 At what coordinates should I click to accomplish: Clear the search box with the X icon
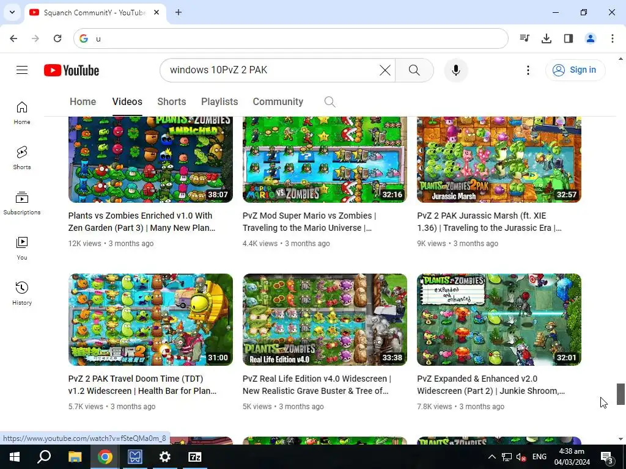(385, 70)
